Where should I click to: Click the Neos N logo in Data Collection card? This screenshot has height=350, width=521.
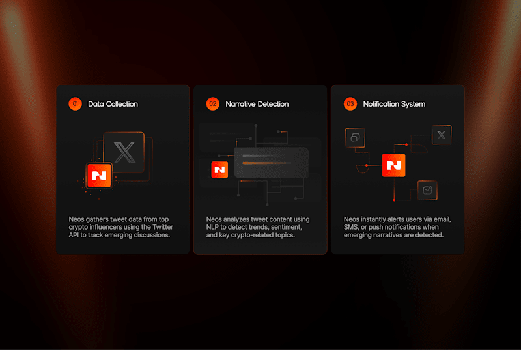pos(99,176)
